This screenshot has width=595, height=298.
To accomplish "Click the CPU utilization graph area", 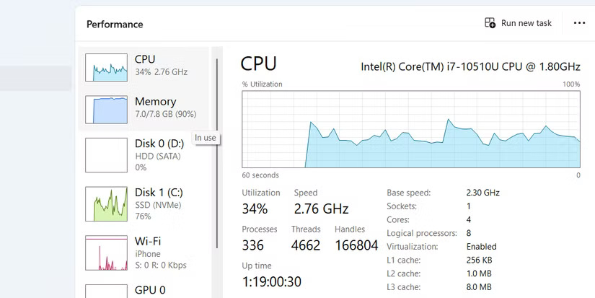I will click(x=411, y=129).
